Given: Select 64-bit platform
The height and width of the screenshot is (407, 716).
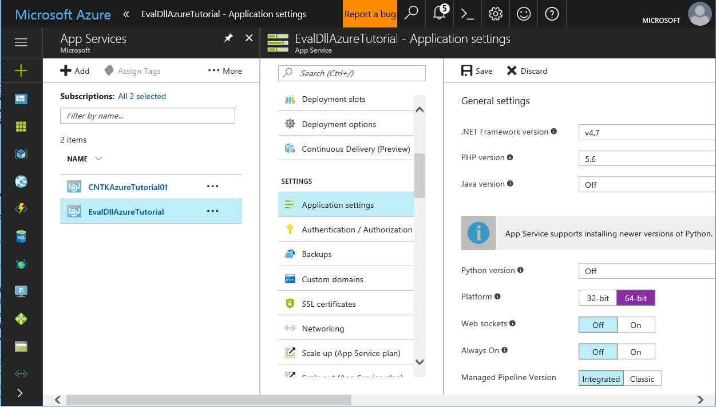Looking at the screenshot, I should (636, 298).
